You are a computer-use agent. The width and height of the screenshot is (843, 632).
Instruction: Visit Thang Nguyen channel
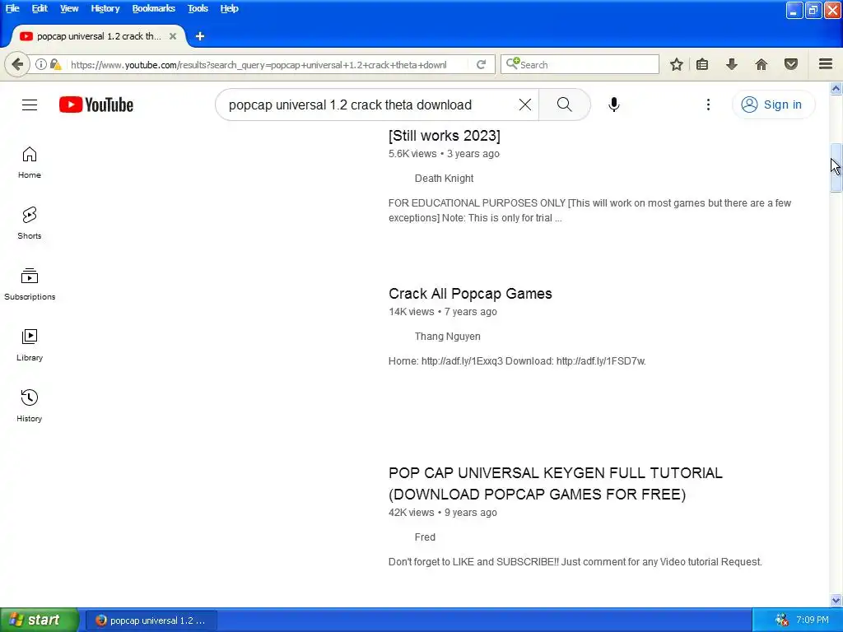447,337
